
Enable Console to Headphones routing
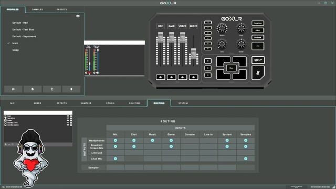[190, 141]
